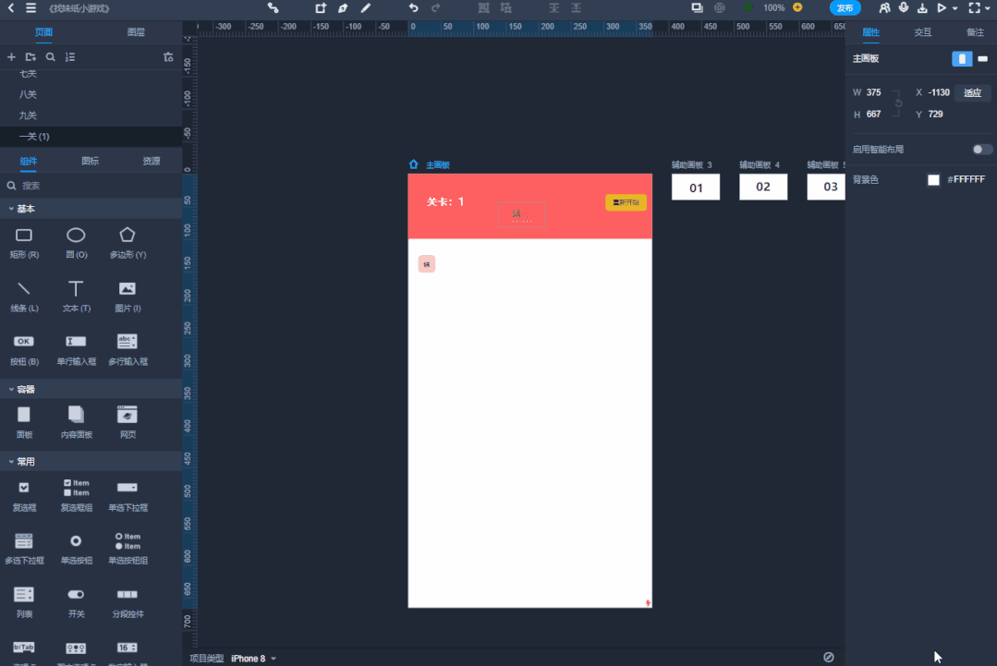Click the blue 发布 publish button
Screen dimensions: 997x666
(845, 8)
